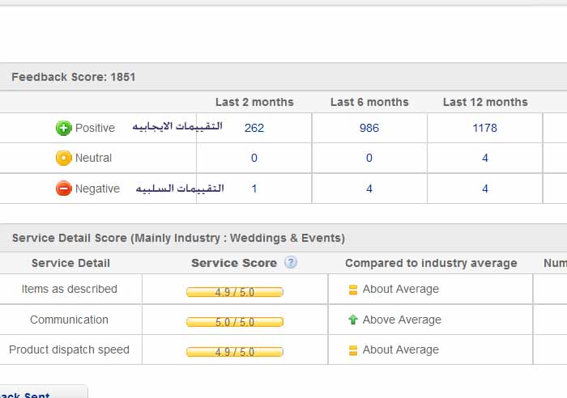Open the 986 positive feedback for last 6 months
Screen dimensions: 567x398
coord(369,128)
